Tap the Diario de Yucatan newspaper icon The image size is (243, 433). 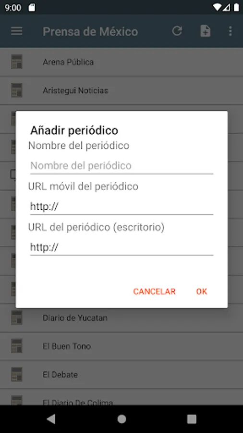click(17, 318)
